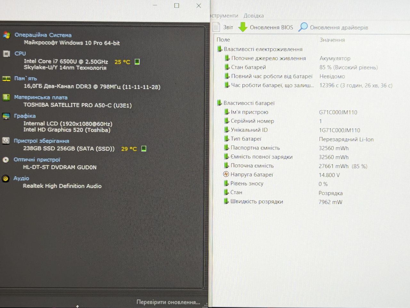Click the green down-arrow BIOS update icon
The width and height of the screenshot is (410, 308).
[x=243, y=27]
